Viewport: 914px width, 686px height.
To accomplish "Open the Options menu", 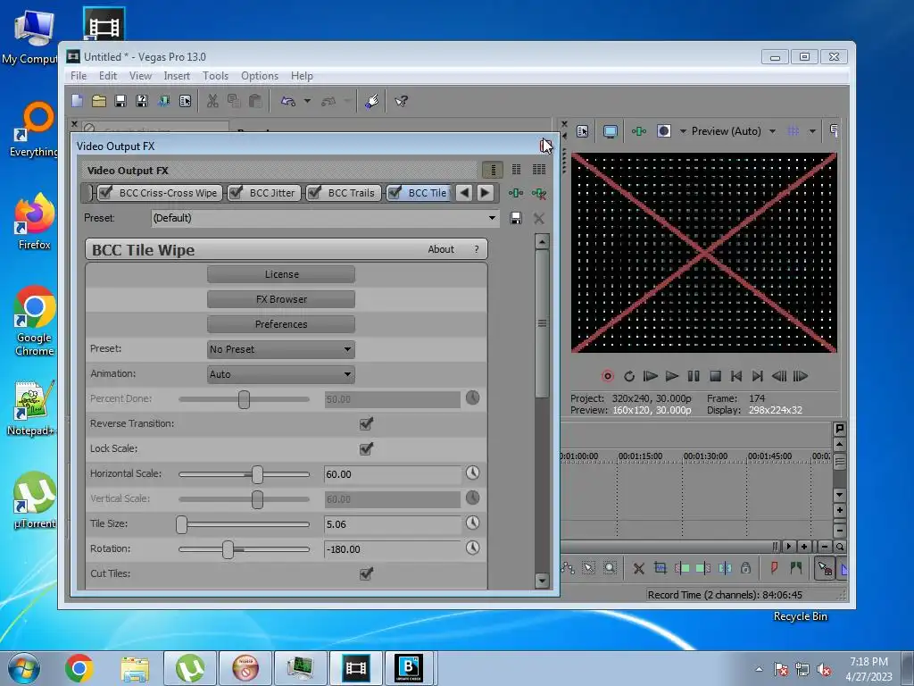I will click(x=260, y=76).
